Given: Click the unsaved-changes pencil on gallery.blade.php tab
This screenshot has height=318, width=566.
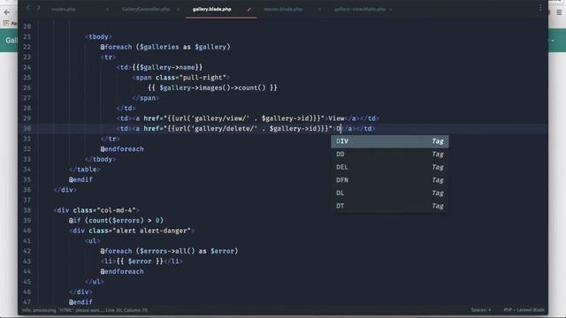Looking at the screenshot, I should 249,10.
